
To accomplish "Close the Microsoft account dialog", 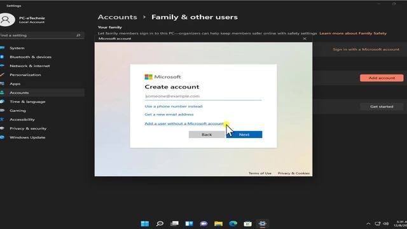I will [305, 39].
